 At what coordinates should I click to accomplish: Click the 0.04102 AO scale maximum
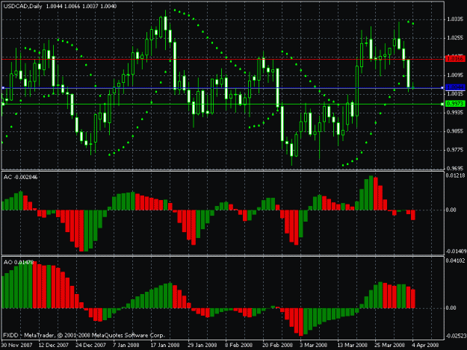[455, 260]
